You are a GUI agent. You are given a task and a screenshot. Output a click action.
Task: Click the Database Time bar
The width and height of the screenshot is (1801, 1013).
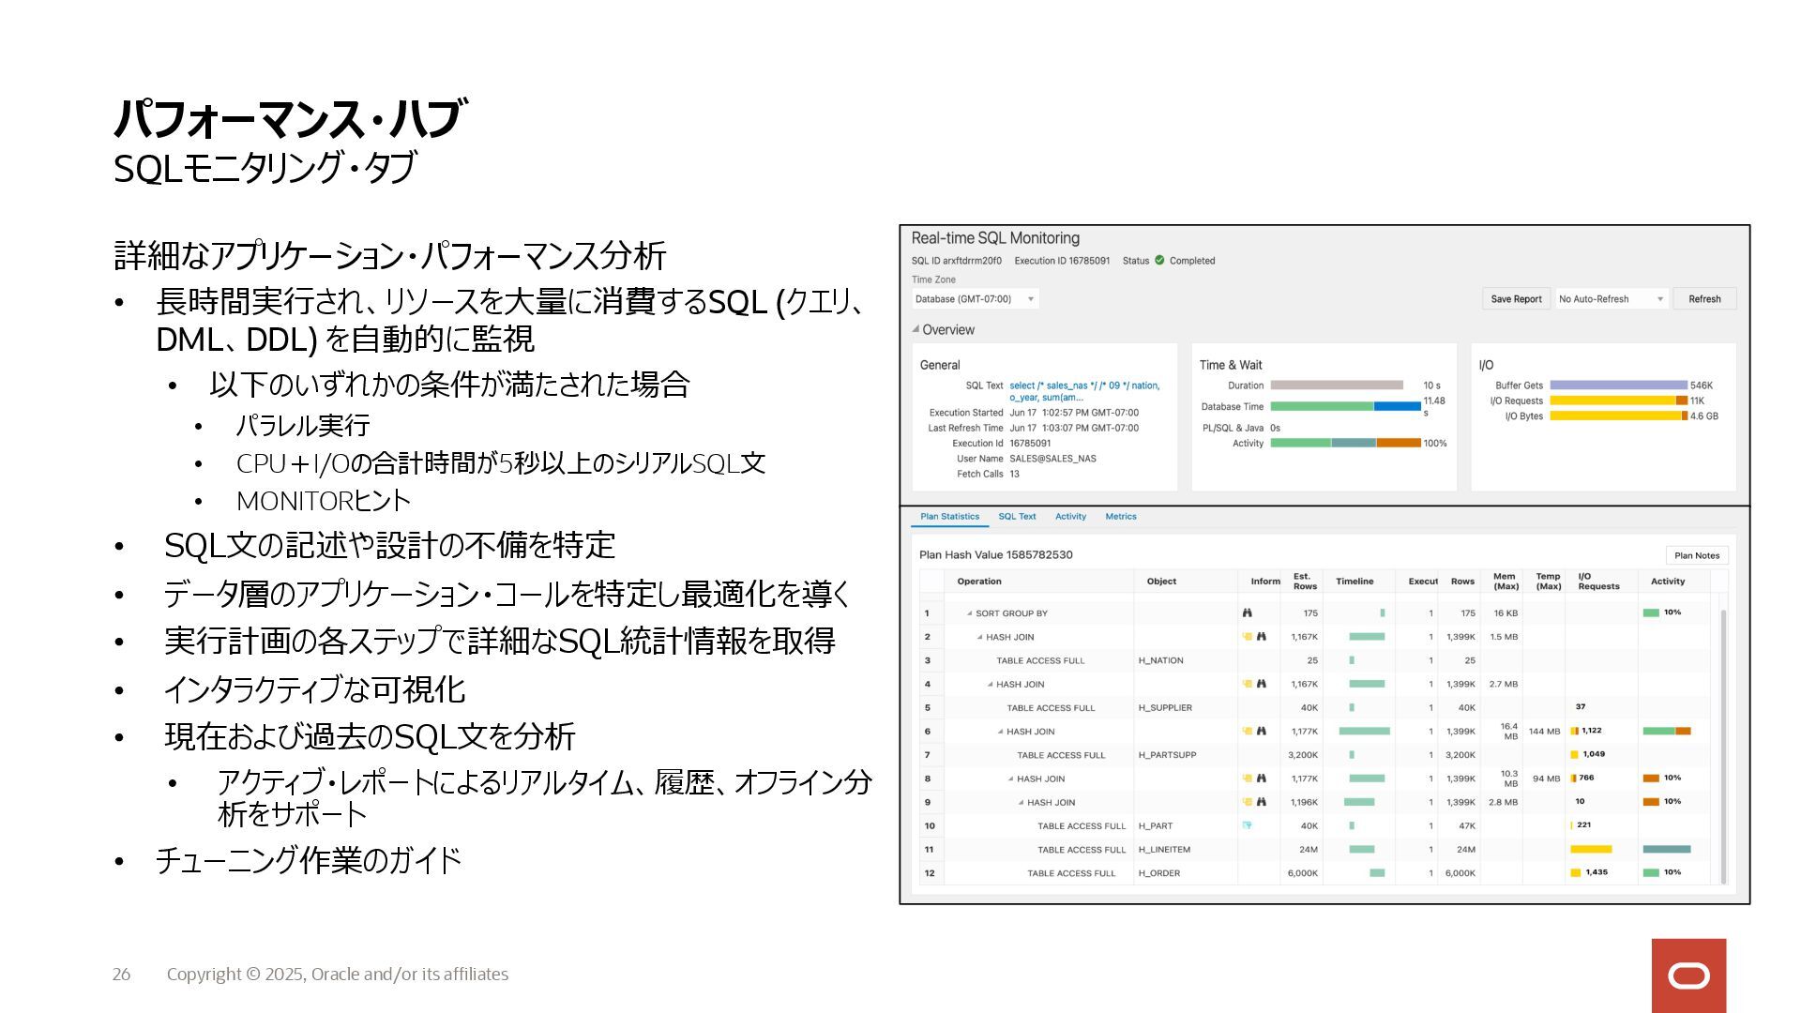coord(1345,406)
